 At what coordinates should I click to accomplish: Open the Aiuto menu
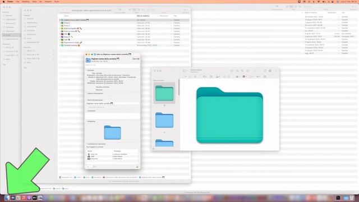pos(57,2)
